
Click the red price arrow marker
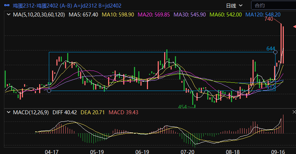tap(293, 27)
